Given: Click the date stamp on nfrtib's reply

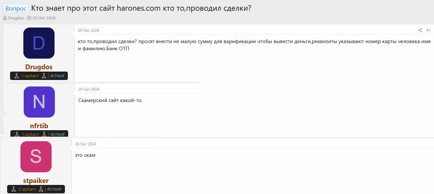Looking at the screenshot, I should (x=89, y=89).
